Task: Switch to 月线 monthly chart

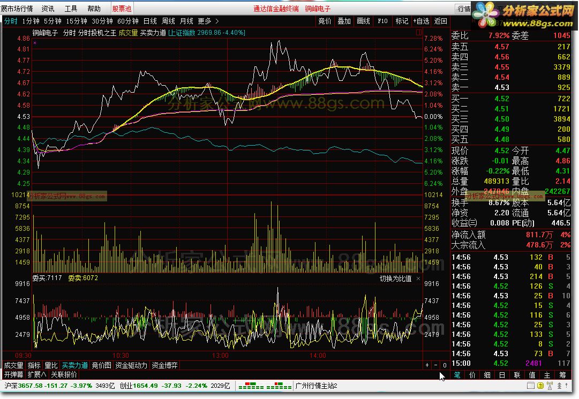Action: [x=186, y=21]
